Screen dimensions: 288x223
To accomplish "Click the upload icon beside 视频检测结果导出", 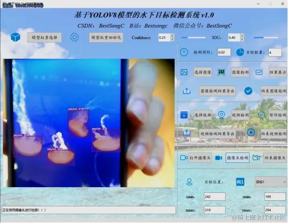I will click(187, 132).
